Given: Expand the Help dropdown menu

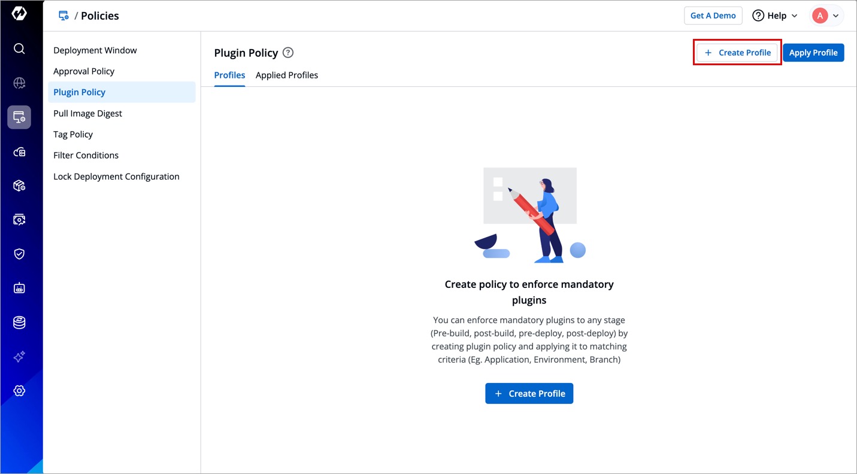Looking at the screenshot, I should [775, 16].
